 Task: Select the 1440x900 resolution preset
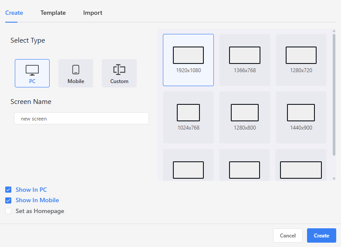point(301,117)
